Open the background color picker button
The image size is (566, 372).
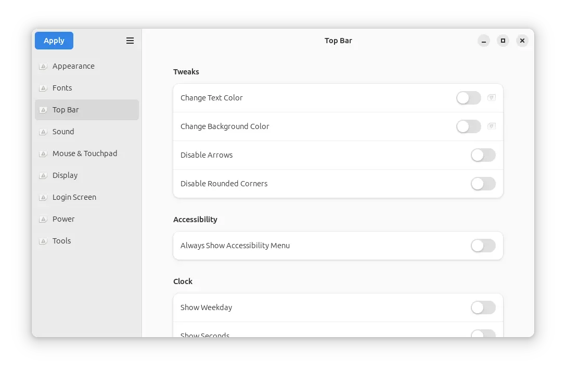click(x=492, y=126)
